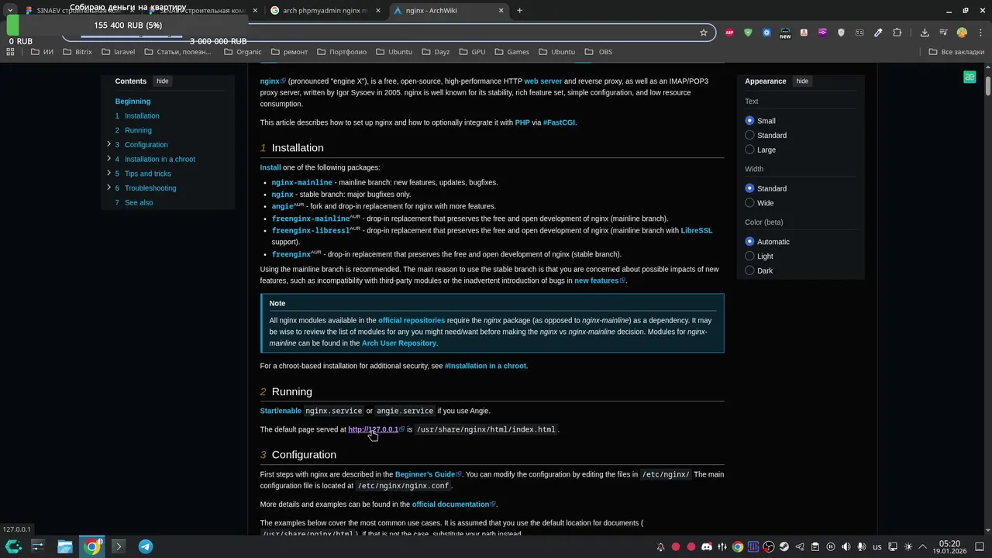Activate the eyedropper color picker extension
The width and height of the screenshot is (992, 558).
pos(878,33)
